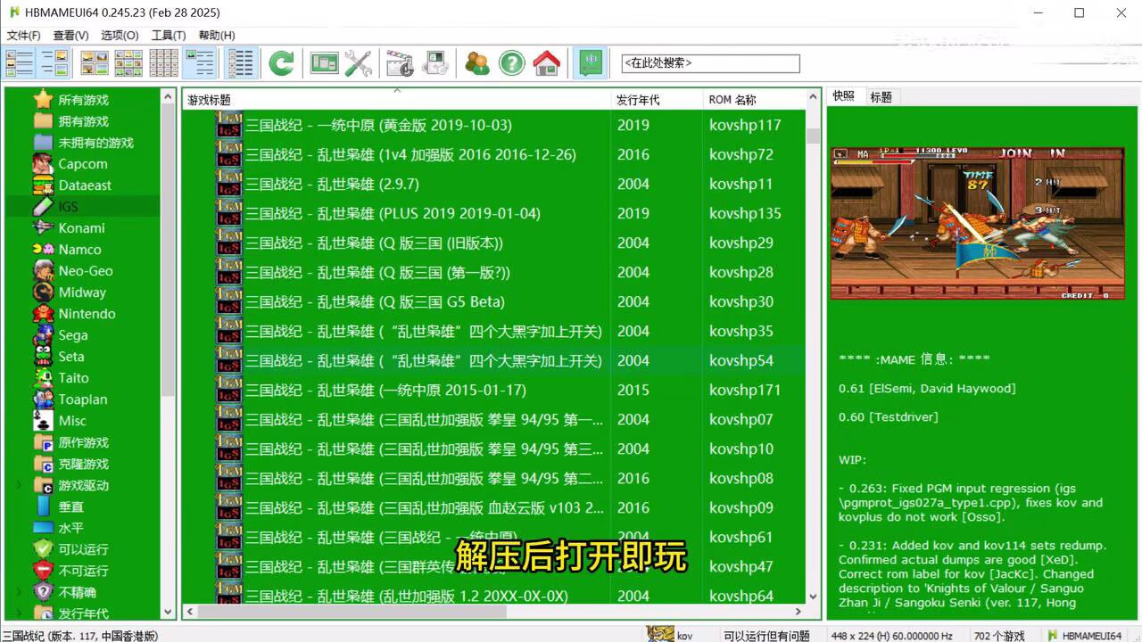Click the game list vertical scrollbar thumb
1142x642 pixels.
[x=813, y=136]
